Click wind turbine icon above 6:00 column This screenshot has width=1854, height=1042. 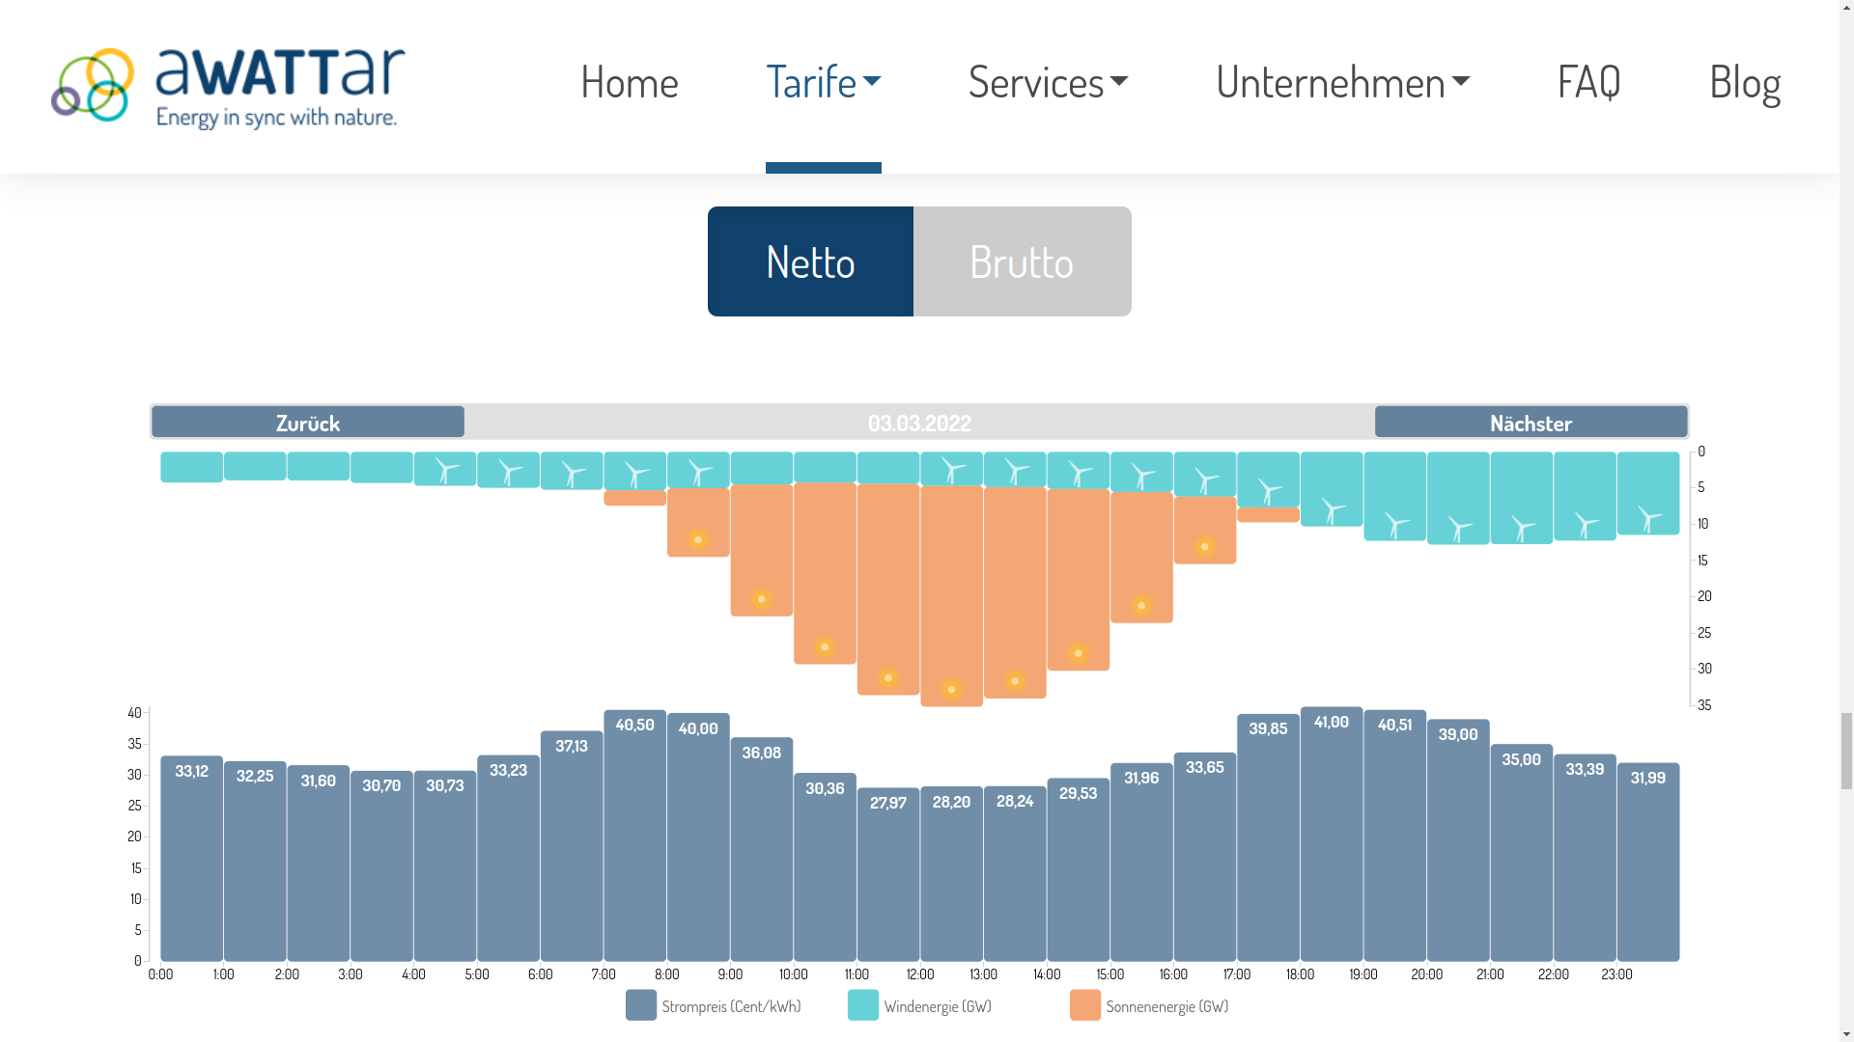(573, 475)
